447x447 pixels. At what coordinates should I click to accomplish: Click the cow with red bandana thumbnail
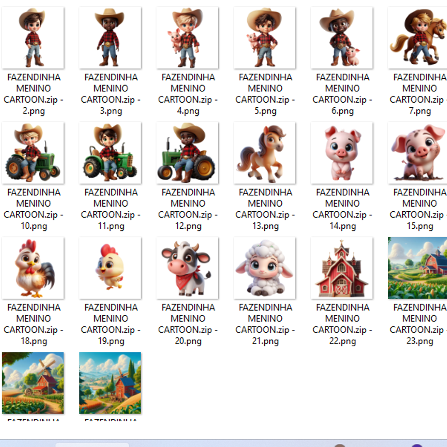pyautogui.click(x=187, y=268)
